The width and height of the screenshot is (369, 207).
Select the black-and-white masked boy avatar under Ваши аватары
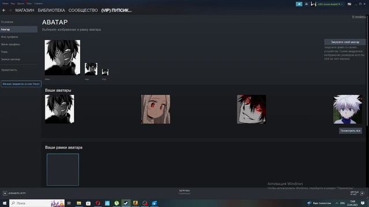(59, 109)
